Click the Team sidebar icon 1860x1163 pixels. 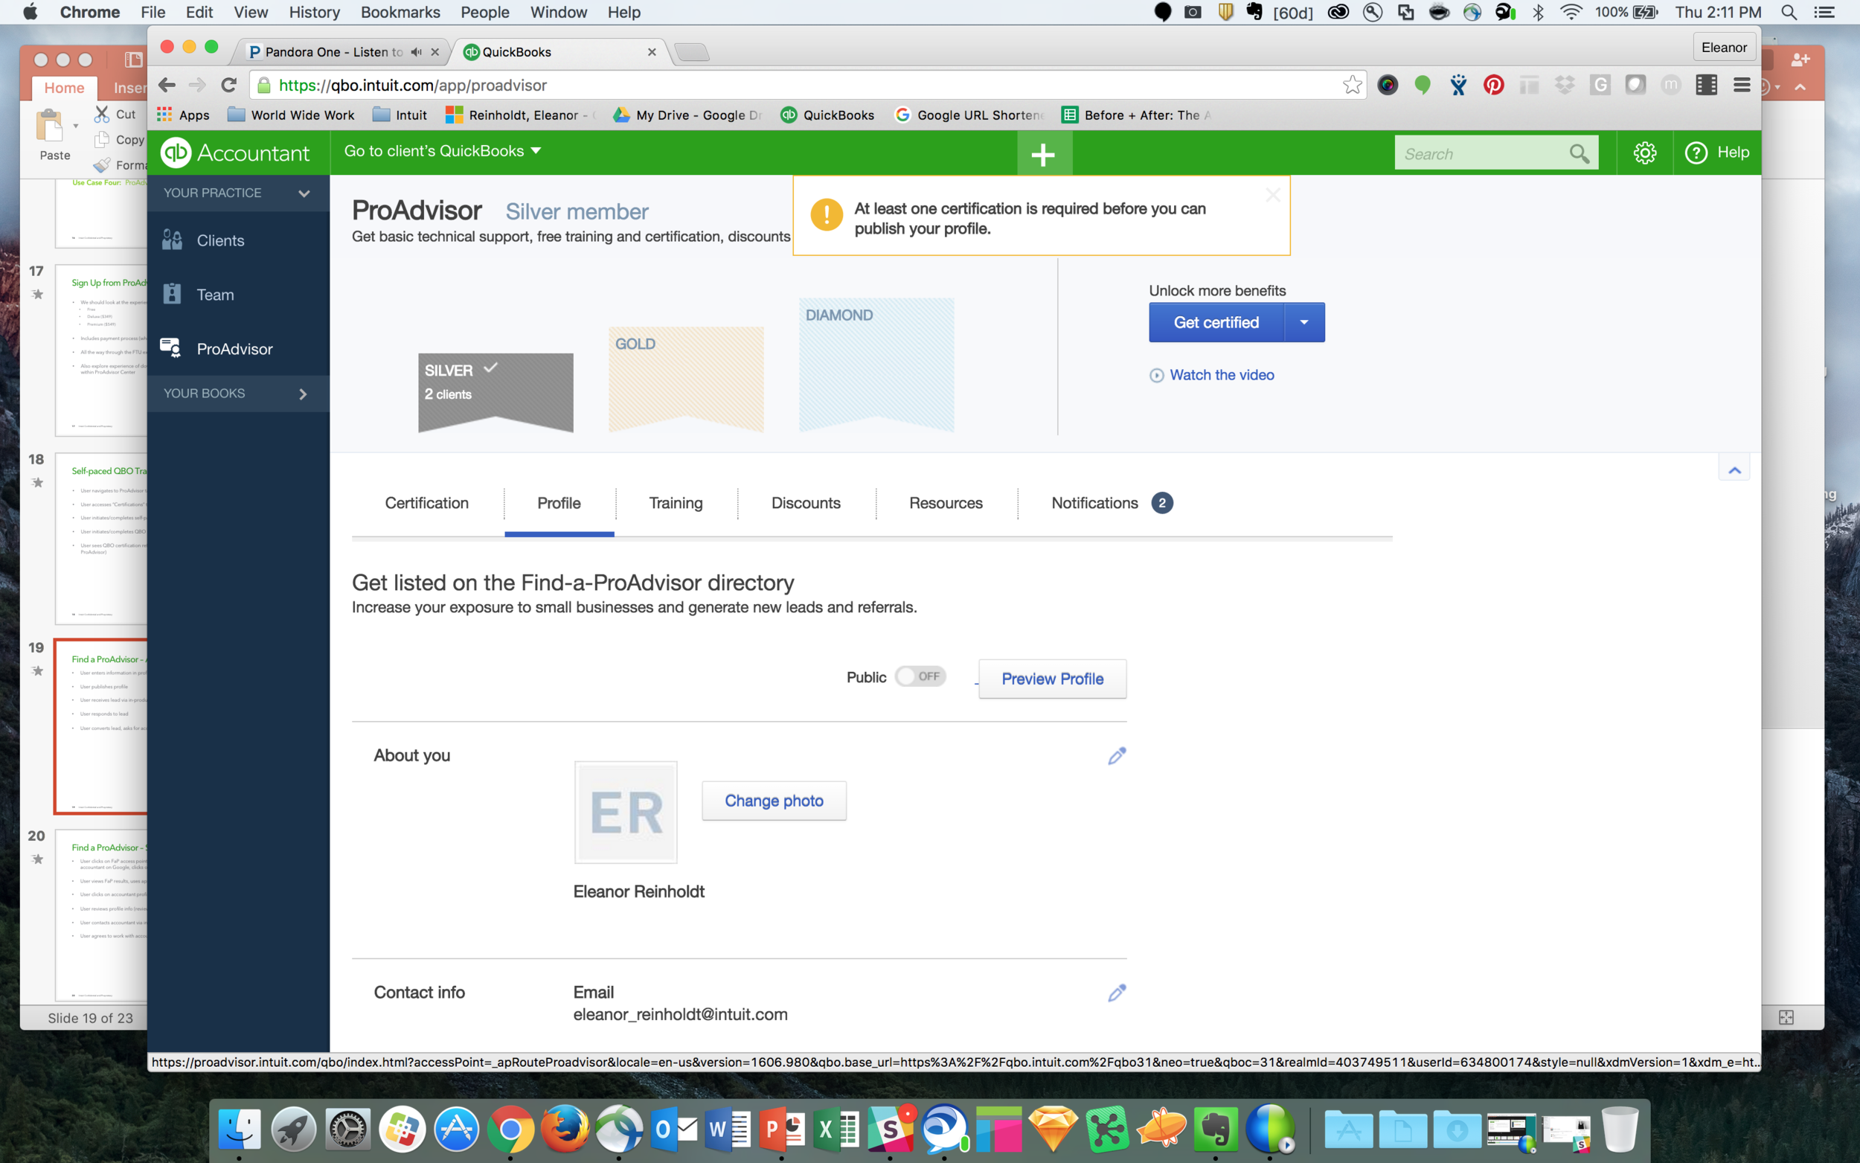[x=173, y=295]
